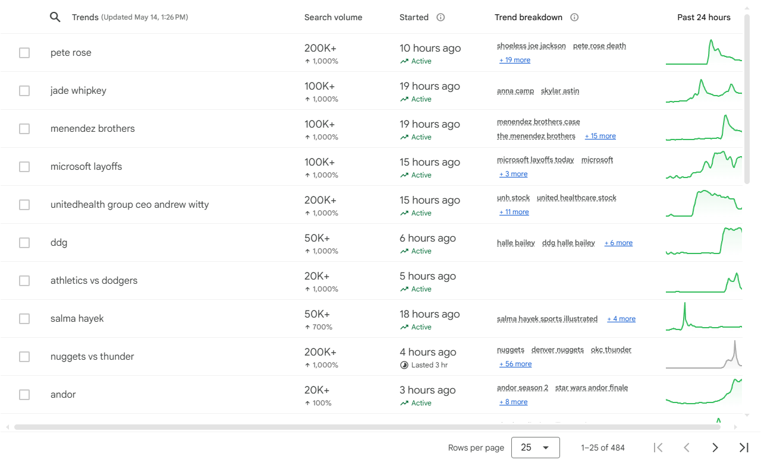This screenshot has height=463, width=761.
Task: Go to the first page
Action: click(x=658, y=448)
